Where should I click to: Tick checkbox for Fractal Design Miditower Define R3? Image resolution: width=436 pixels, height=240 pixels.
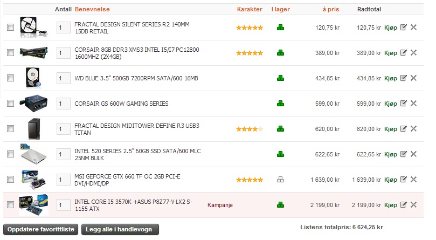10,129
